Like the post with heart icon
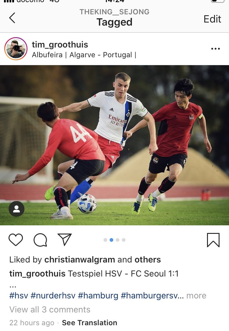 [16, 240]
